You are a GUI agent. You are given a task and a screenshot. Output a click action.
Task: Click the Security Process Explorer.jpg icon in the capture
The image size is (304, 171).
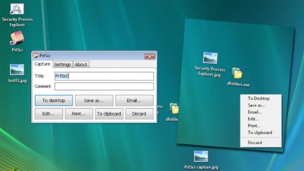point(210,58)
